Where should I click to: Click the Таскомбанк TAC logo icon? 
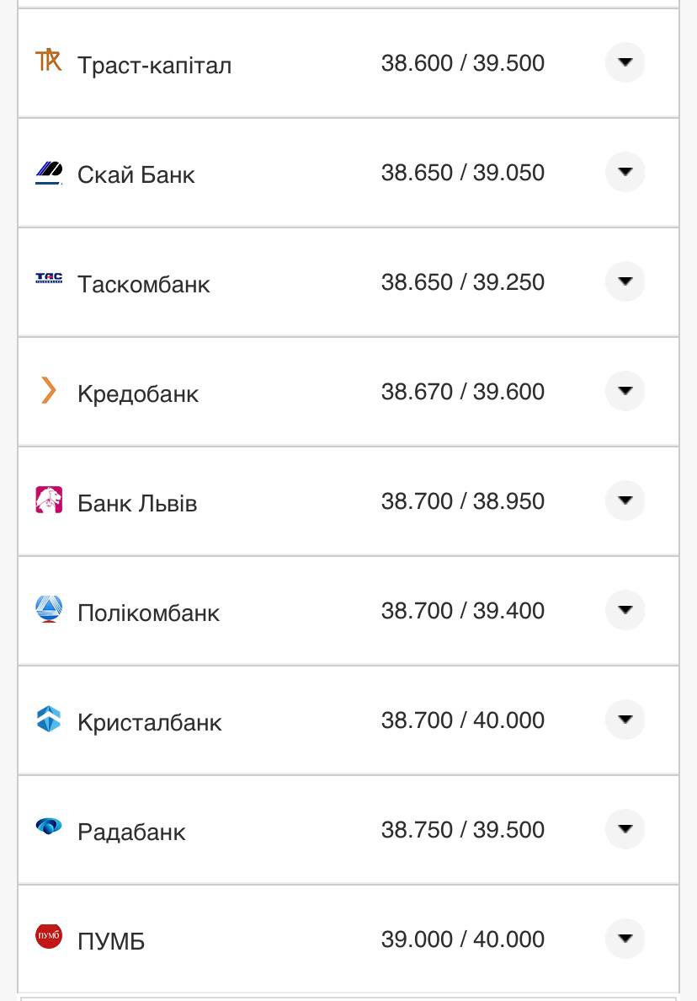tap(49, 279)
